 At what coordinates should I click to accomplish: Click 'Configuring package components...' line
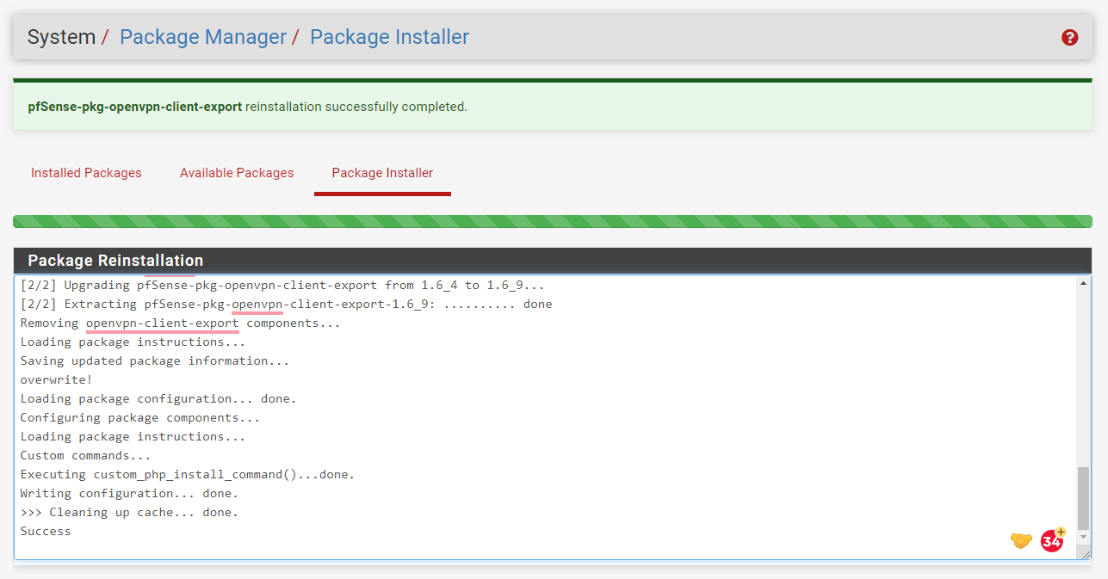(140, 417)
